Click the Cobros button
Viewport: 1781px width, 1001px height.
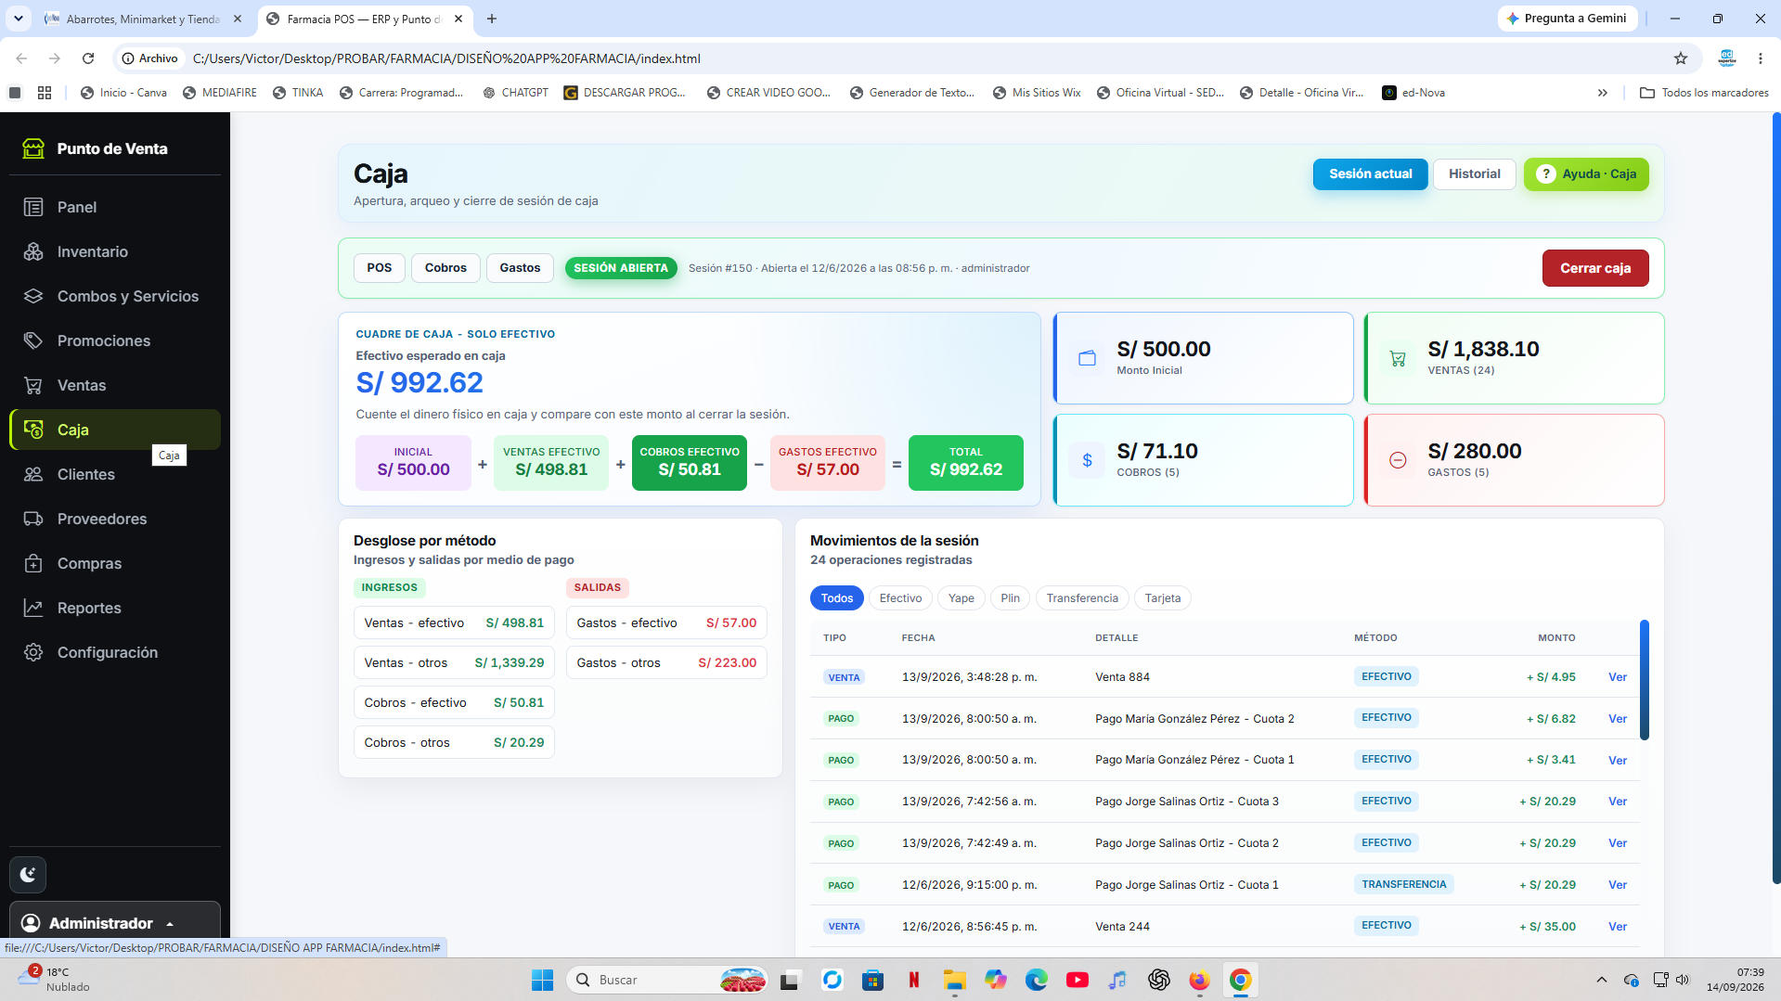pyautogui.click(x=445, y=267)
